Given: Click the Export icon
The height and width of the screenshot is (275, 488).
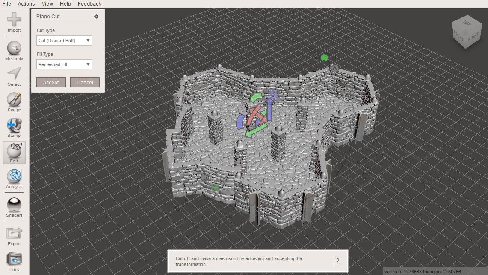Looking at the screenshot, I should [14, 236].
